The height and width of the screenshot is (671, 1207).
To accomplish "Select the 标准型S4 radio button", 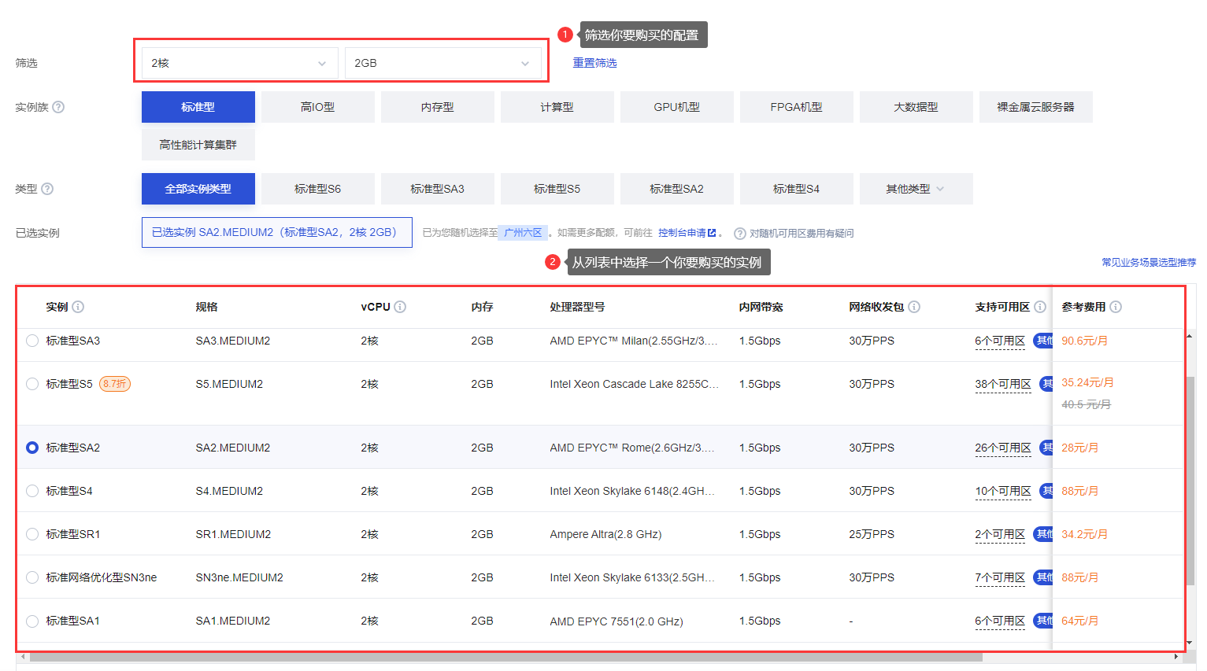I will tap(32, 491).
